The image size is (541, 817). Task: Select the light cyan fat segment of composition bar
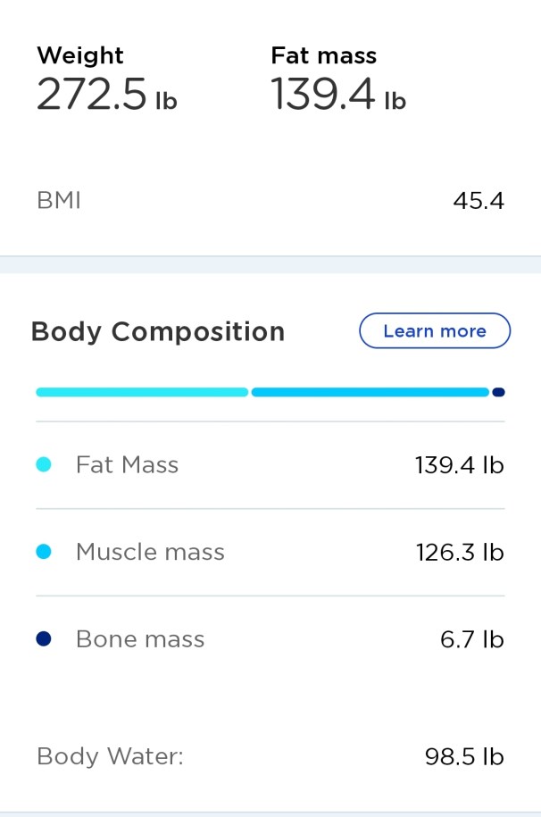[x=142, y=392]
